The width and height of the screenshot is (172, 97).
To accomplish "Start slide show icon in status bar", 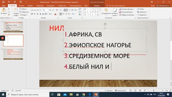I will pyautogui.click(x=145, y=91).
